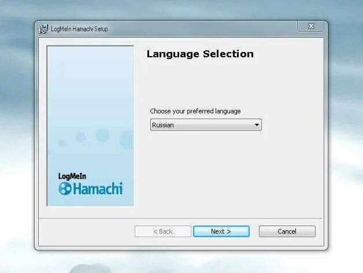363x273 pixels.
Task: Open the preferred language dropdown showing Russian
Action: click(x=206, y=125)
